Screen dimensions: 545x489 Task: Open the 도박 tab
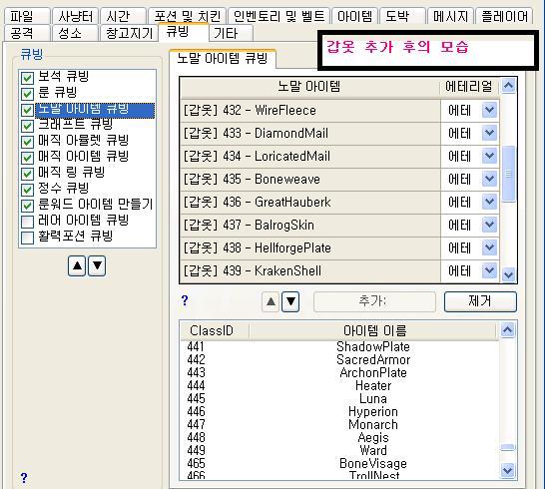[x=402, y=16]
